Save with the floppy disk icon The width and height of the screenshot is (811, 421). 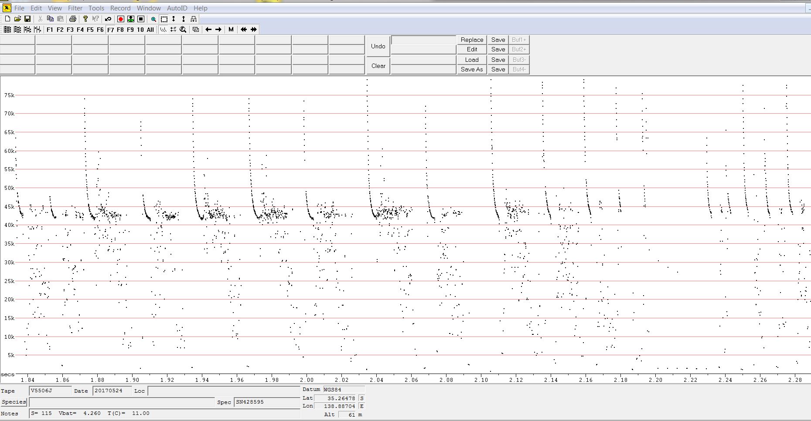pos(27,19)
